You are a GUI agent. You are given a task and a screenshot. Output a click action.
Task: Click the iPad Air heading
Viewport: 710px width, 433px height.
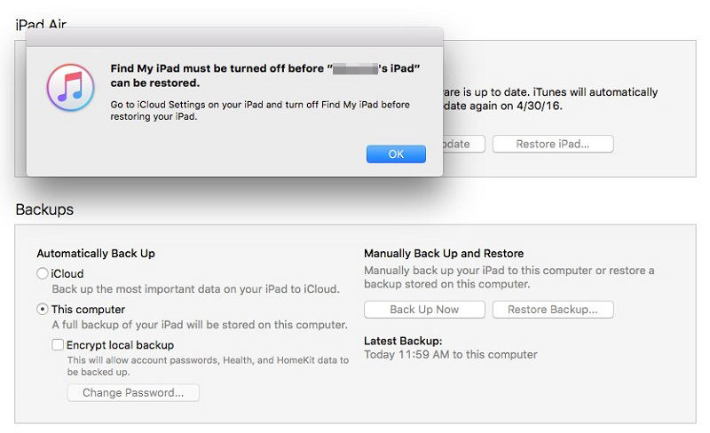tap(41, 25)
